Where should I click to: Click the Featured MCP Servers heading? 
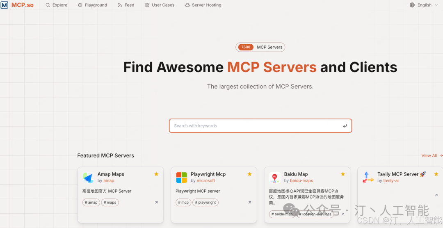point(106,156)
